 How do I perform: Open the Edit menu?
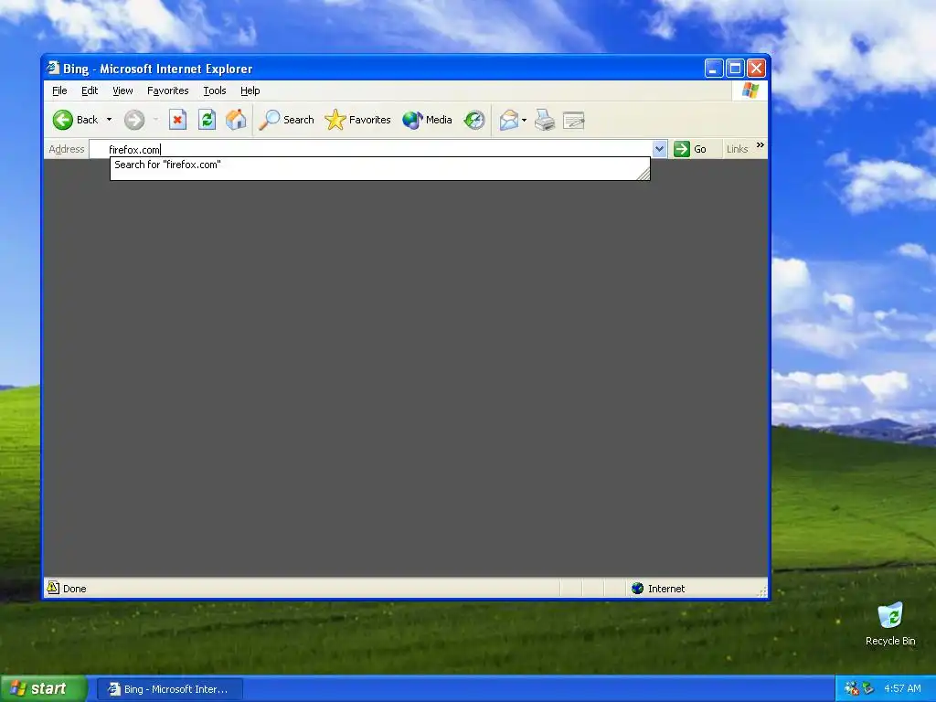[x=90, y=90]
